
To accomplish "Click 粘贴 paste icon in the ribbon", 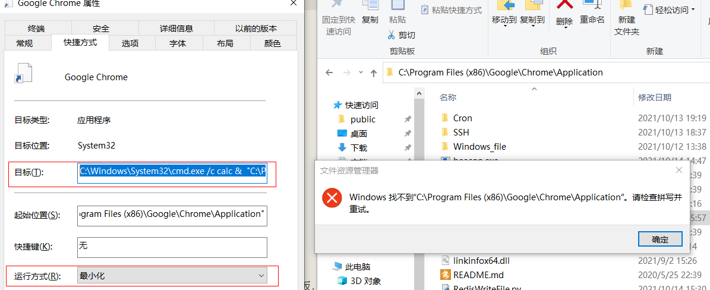I will pyautogui.click(x=397, y=5).
